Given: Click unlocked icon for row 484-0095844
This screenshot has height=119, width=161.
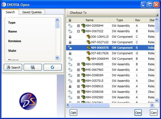Looking at the screenshot, I should [70, 26].
